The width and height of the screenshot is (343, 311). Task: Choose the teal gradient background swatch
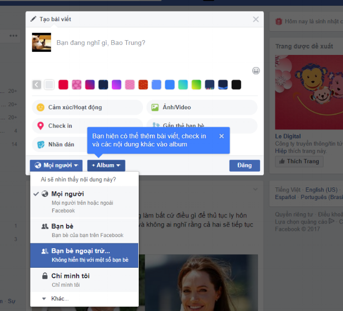[183, 84]
